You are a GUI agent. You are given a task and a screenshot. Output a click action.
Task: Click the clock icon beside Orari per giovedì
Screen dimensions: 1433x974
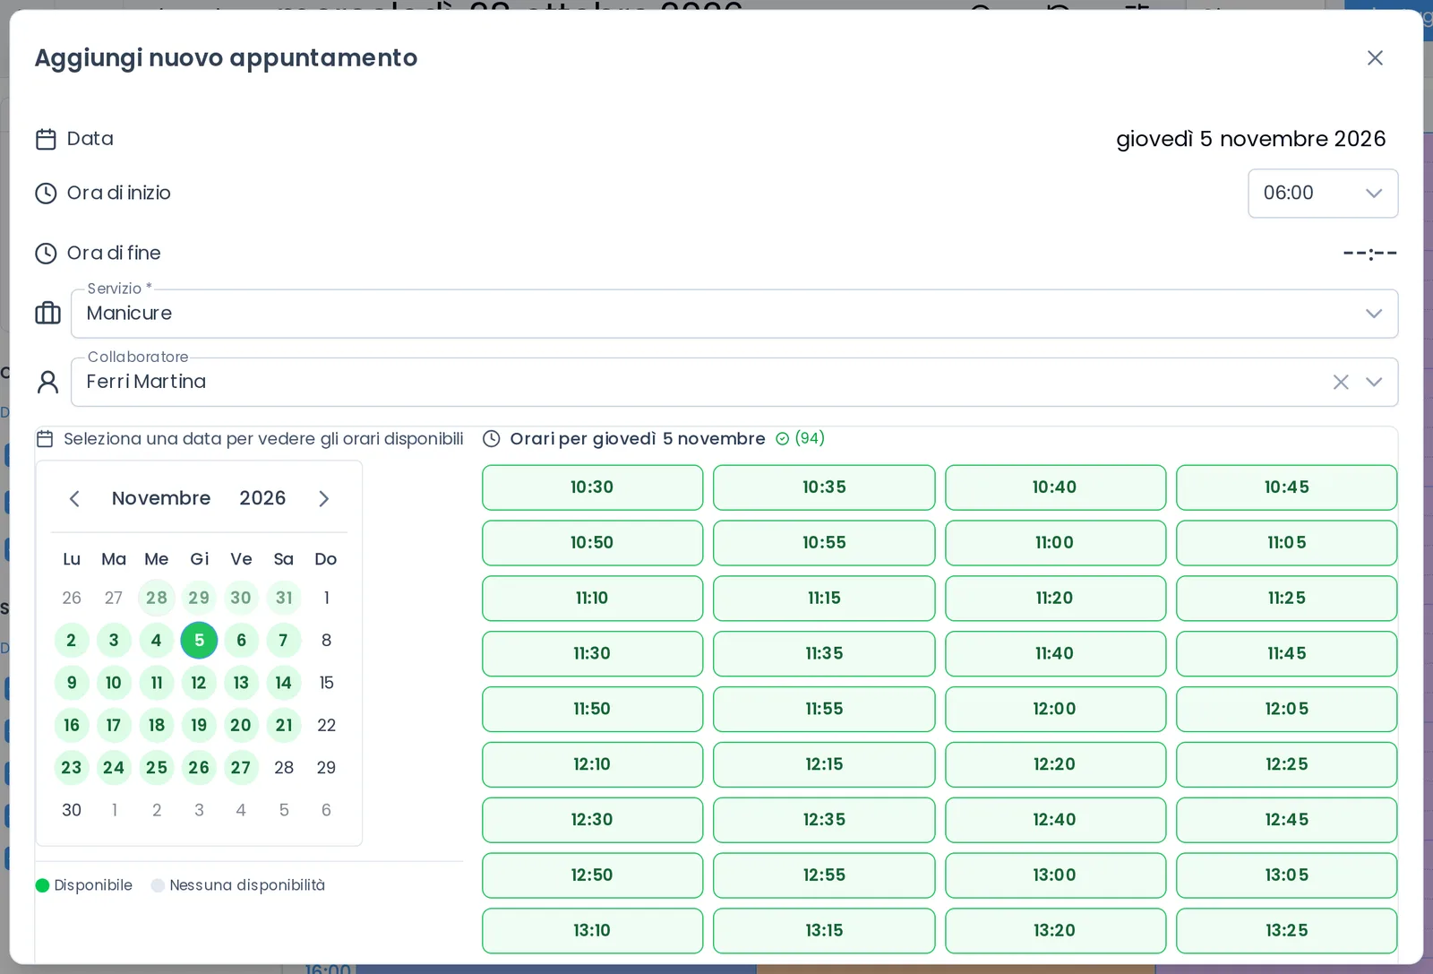tap(491, 439)
